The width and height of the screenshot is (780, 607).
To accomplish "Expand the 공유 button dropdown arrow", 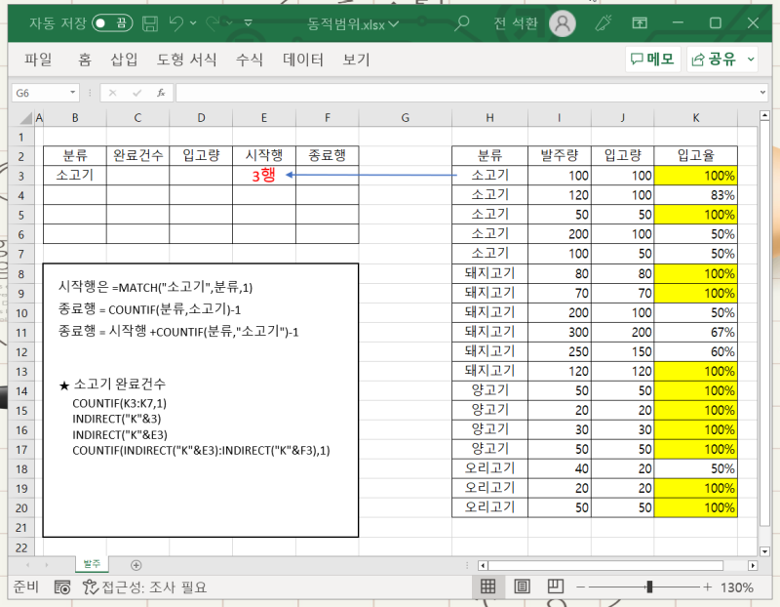I will 751,60.
